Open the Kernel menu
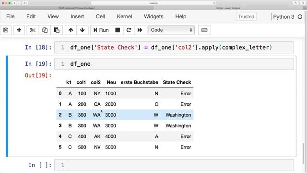307x173 pixels. click(x=124, y=16)
